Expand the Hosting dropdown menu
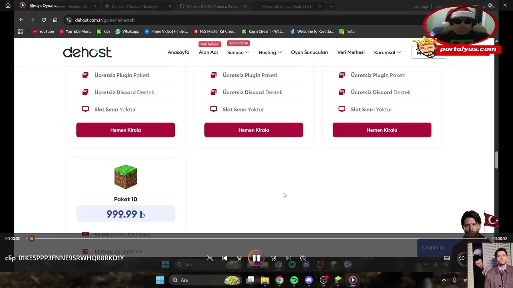 click(270, 52)
